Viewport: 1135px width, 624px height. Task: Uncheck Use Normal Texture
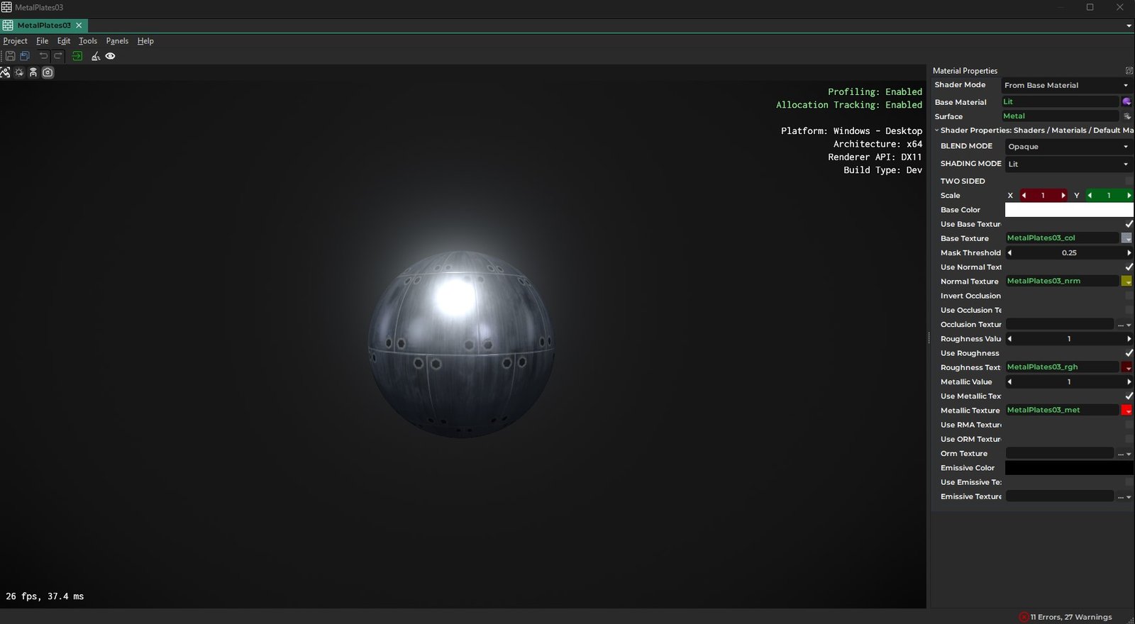[x=1129, y=267]
